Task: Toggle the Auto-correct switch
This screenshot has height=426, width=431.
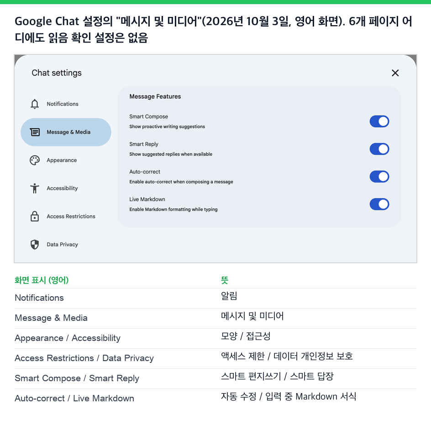Action: pyautogui.click(x=379, y=177)
